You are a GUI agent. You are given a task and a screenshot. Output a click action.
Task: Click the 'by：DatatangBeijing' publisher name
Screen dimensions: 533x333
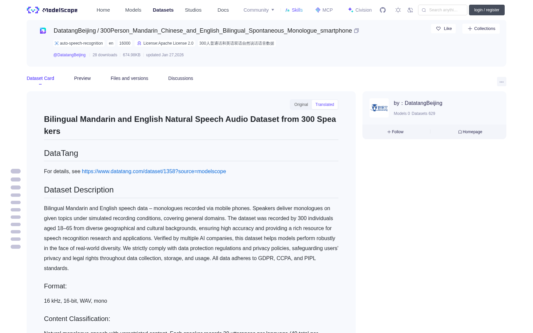click(418, 103)
